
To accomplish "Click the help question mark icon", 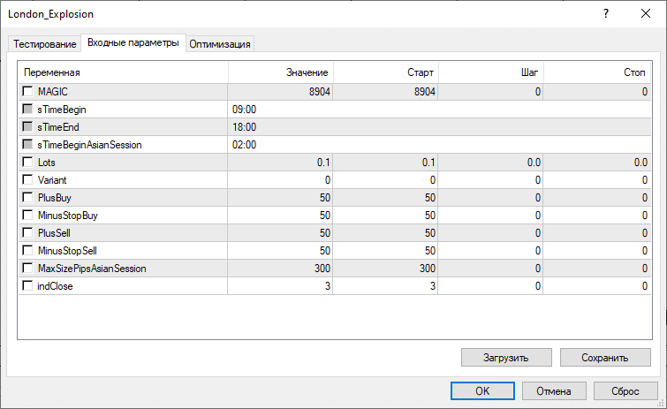I will 605,14.
